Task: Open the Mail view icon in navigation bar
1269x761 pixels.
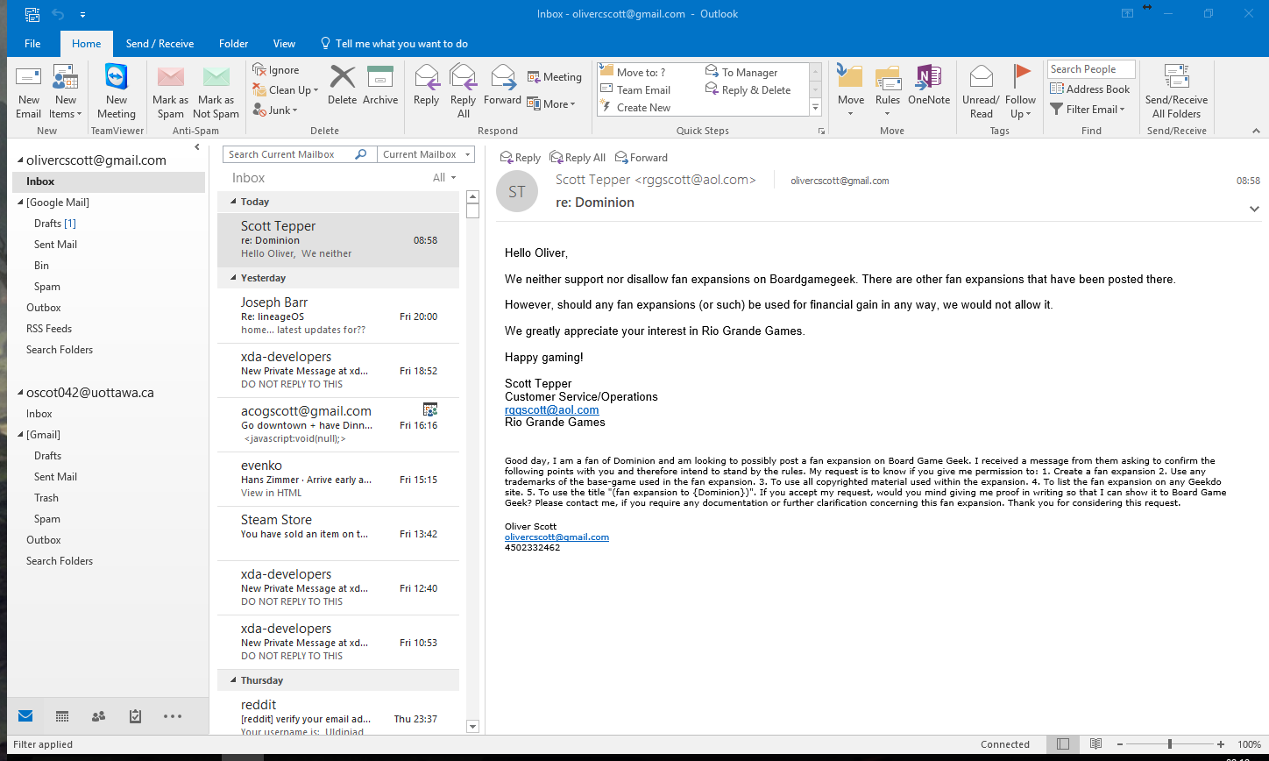Action: point(25,716)
